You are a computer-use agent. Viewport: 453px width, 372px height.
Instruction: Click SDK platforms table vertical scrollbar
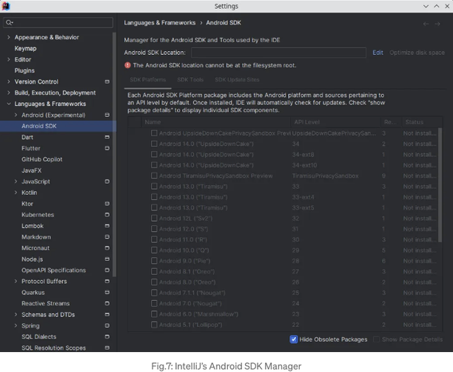[x=440, y=185]
